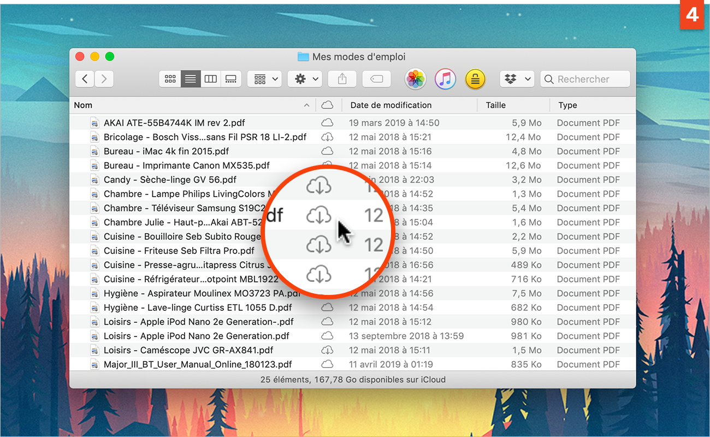Expand the group-by arrangement dropdown
This screenshot has height=437, width=710.
pyautogui.click(x=264, y=79)
